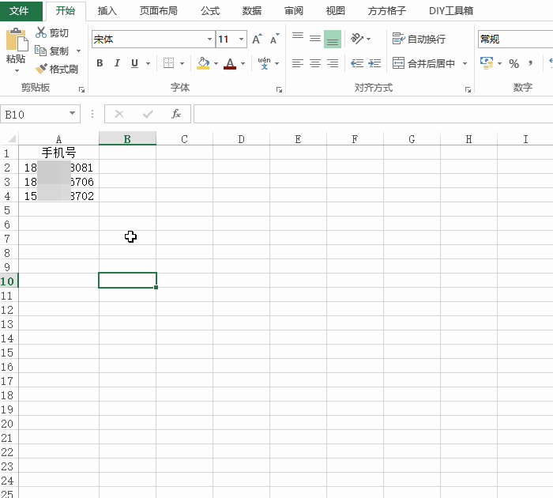Toggle Underline formatting
The image size is (553, 498).
134,63
